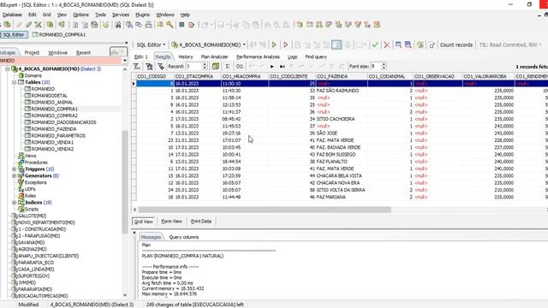548x308 pixels.
Task: Click the third filter icon in results toolbar
Action: point(161,67)
